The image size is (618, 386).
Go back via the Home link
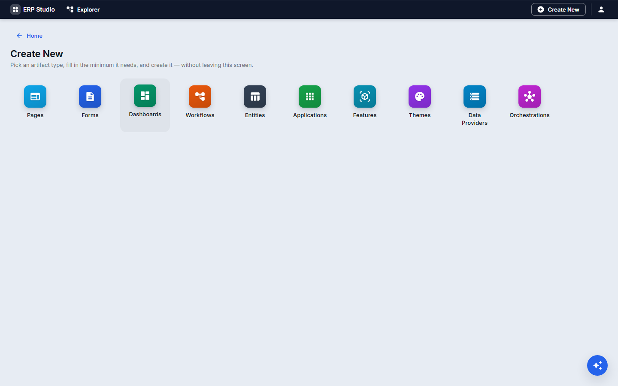tap(30, 36)
